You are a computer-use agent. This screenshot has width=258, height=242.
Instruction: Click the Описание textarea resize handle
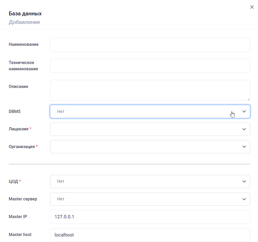[249, 99]
